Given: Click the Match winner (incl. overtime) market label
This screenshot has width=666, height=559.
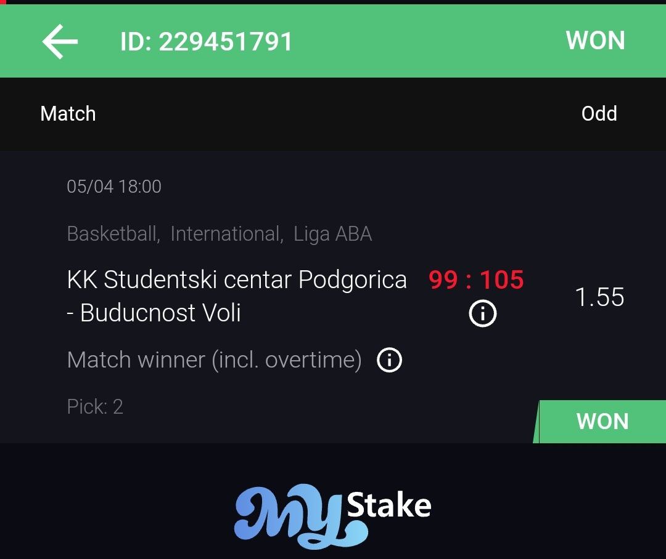Looking at the screenshot, I should click(x=215, y=360).
